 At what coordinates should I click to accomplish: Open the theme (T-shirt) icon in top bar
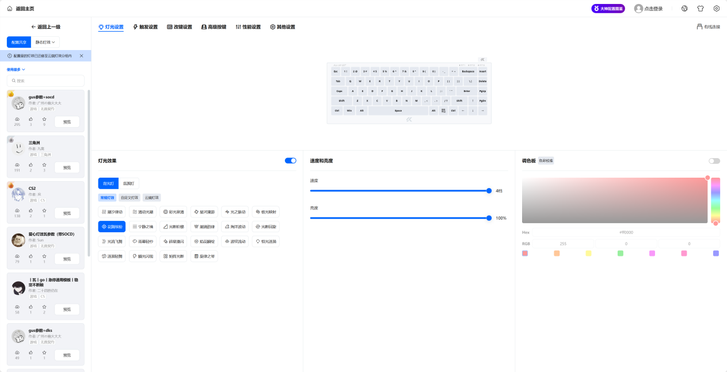click(x=701, y=9)
